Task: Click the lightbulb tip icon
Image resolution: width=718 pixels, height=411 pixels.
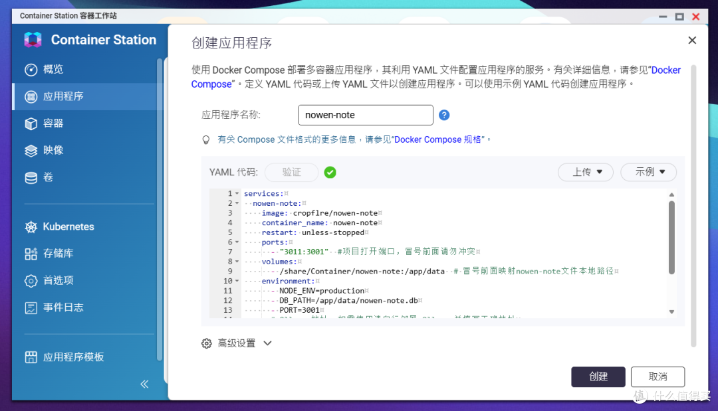Action: click(x=206, y=140)
